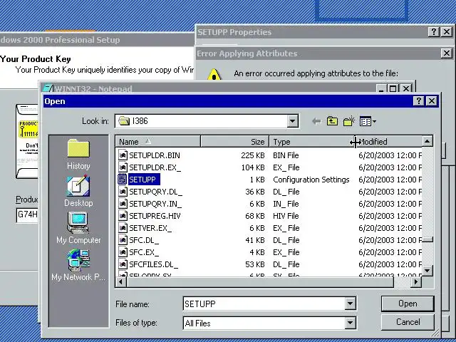Click the Open button
The width and height of the screenshot is (456, 342).
(x=408, y=304)
